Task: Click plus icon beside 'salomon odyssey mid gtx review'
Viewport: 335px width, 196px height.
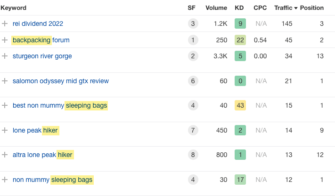Action: coord(5,81)
